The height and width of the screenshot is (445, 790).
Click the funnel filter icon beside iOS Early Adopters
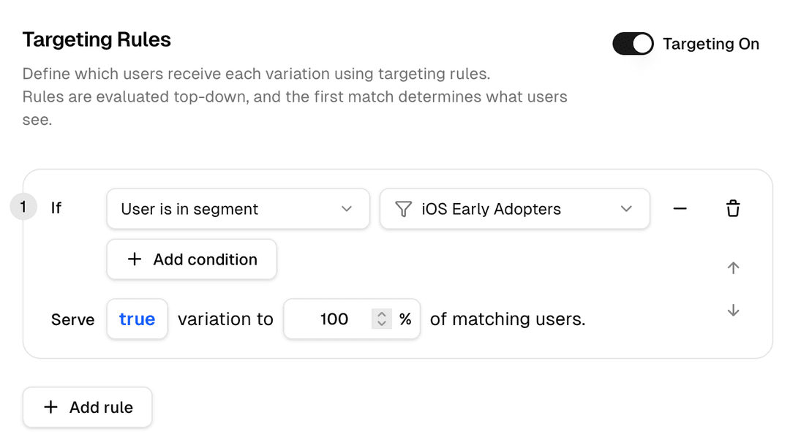click(403, 209)
